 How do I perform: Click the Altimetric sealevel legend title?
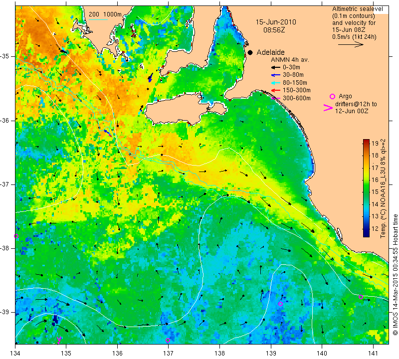[358, 9]
